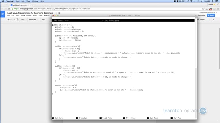
Task: Click the Wi-Fi status icon
Action: 191,1
